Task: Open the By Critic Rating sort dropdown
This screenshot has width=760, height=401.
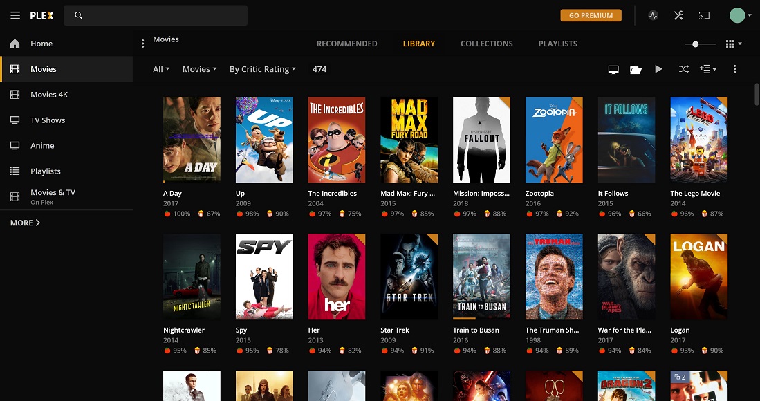Action: tap(263, 69)
